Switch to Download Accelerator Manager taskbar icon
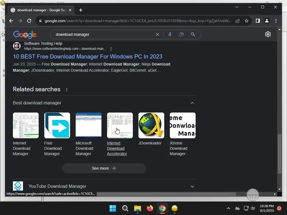 point(175,208)
